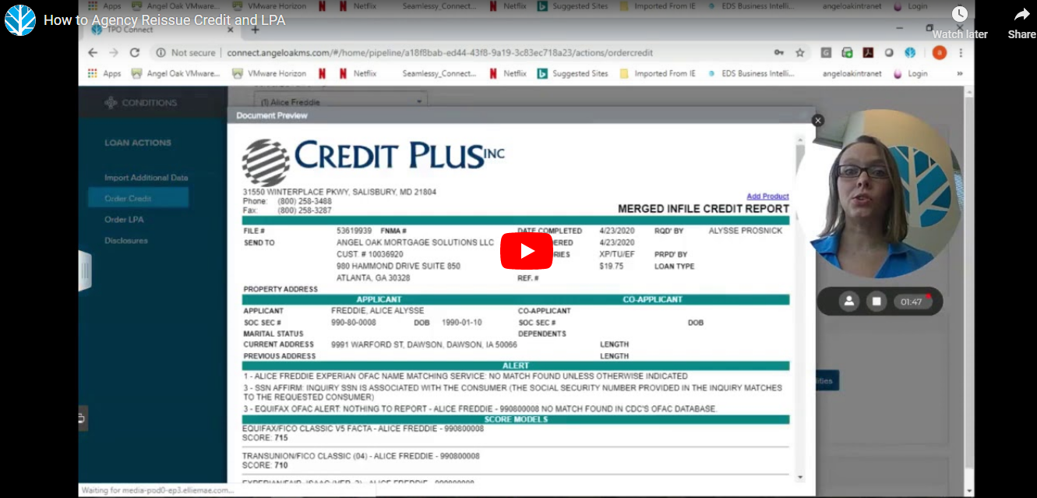Open the Apps bookmark shortcut
Image resolution: width=1037 pixels, height=498 pixels.
[104, 73]
